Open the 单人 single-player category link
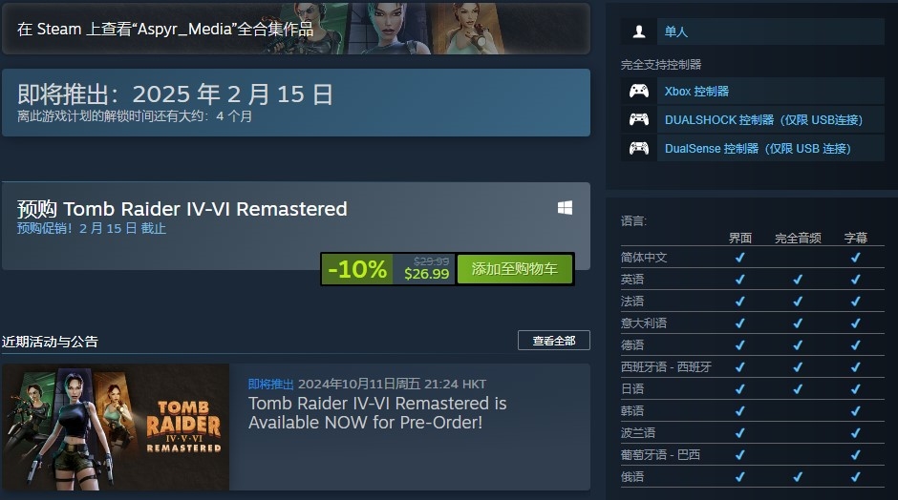Screen dimensions: 898x500 tap(675, 31)
